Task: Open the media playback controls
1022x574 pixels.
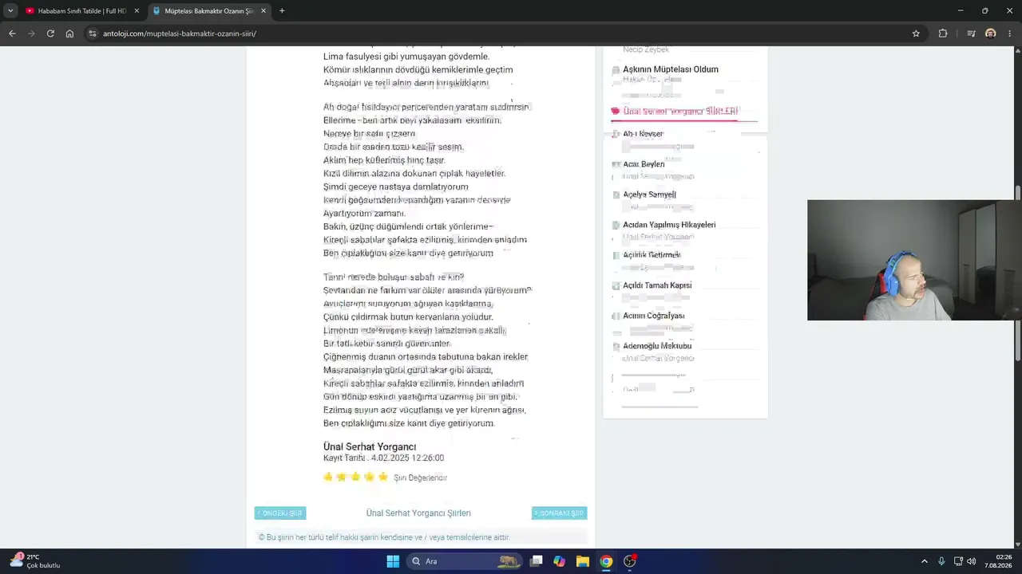Action: pyautogui.click(x=971, y=33)
